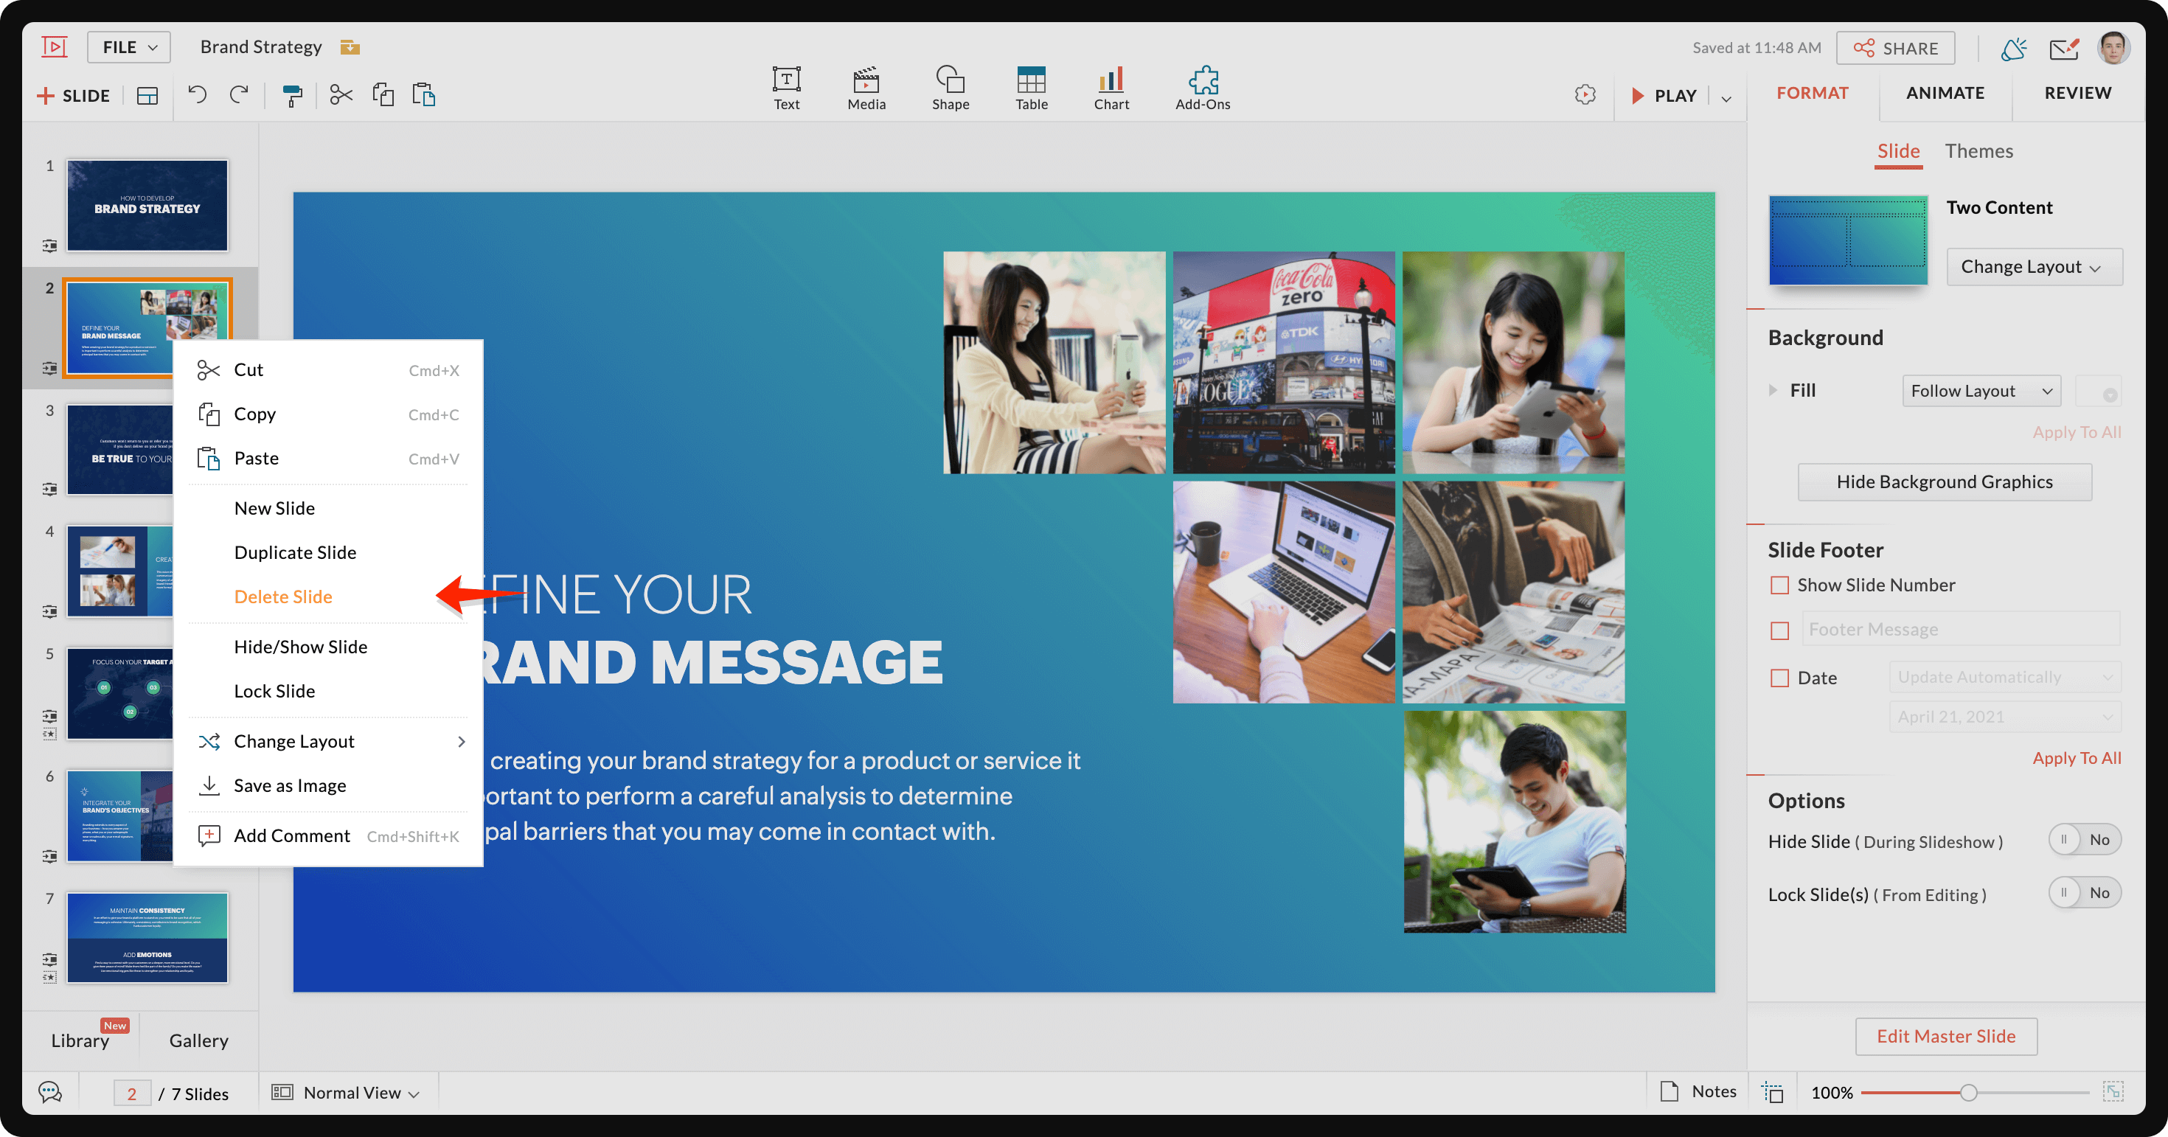The height and width of the screenshot is (1137, 2168).
Task: Enable the Show Slide Number checkbox
Action: 1779,585
